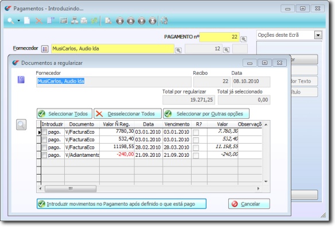This screenshot has height=228, width=335.
Task: Open the Opções deste Ecrã dropdown
Action: pyautogui.click(x=318, y=35)
